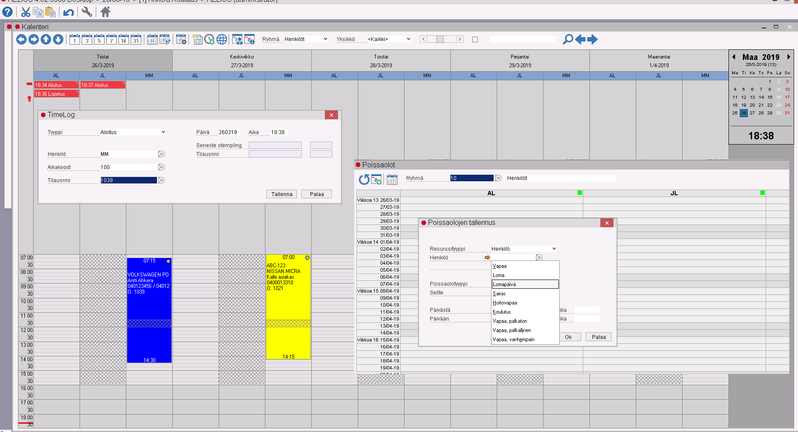Select Vapaa from absence type list

(525, 266)
